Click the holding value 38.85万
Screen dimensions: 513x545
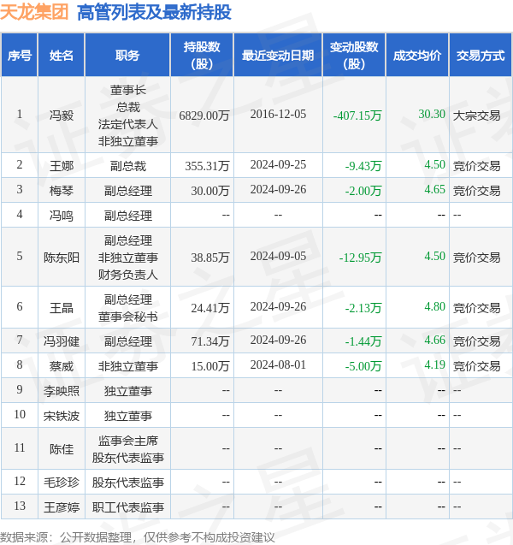pyautogui.click(x=210, y=258)
